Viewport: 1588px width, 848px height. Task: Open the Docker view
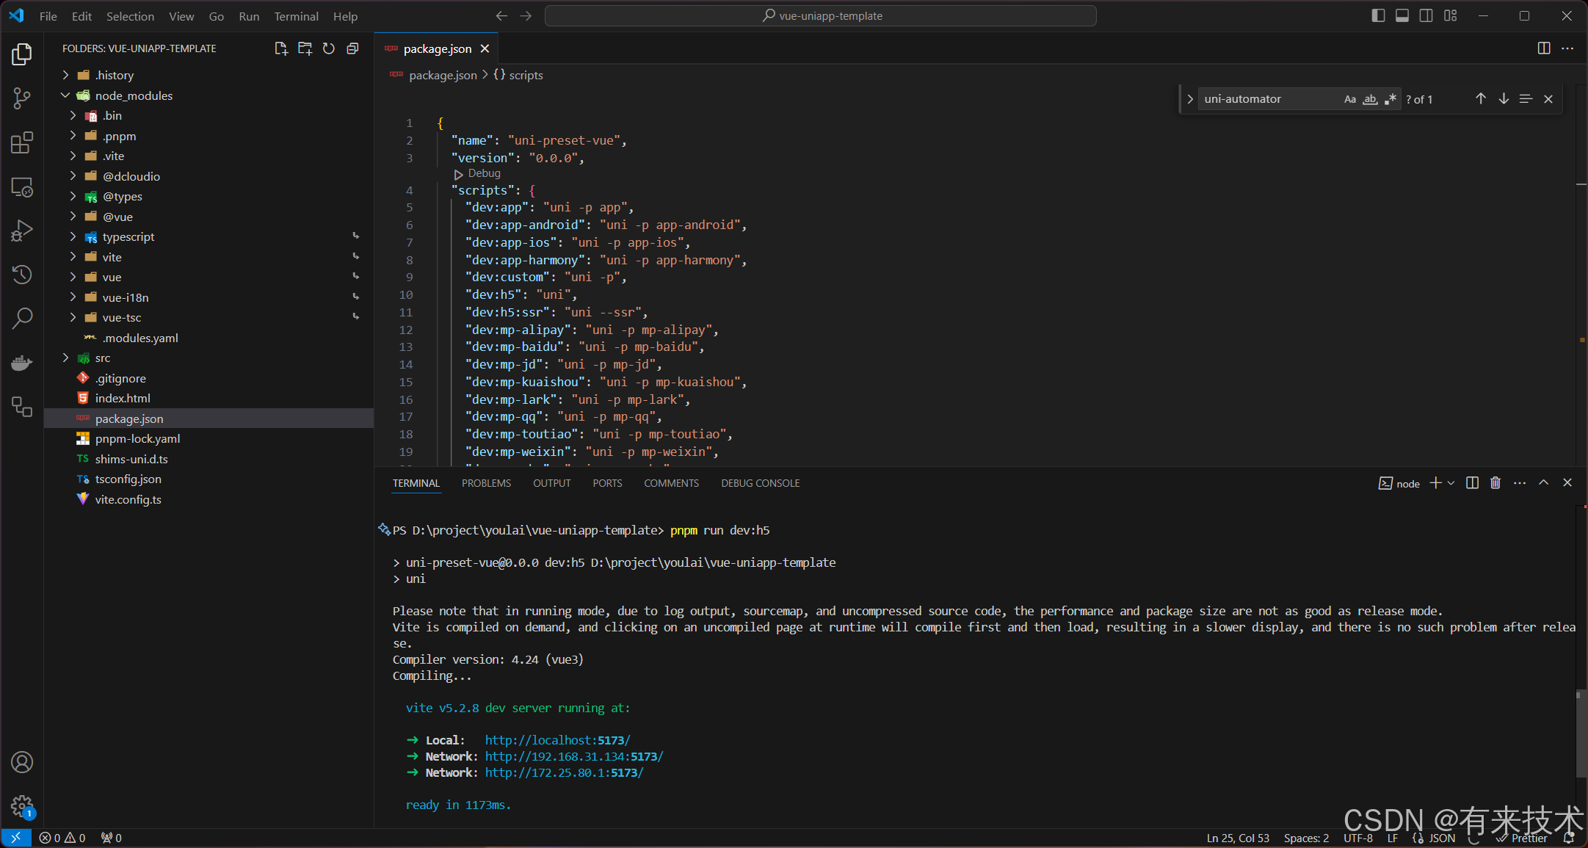(x=22, y=363)
